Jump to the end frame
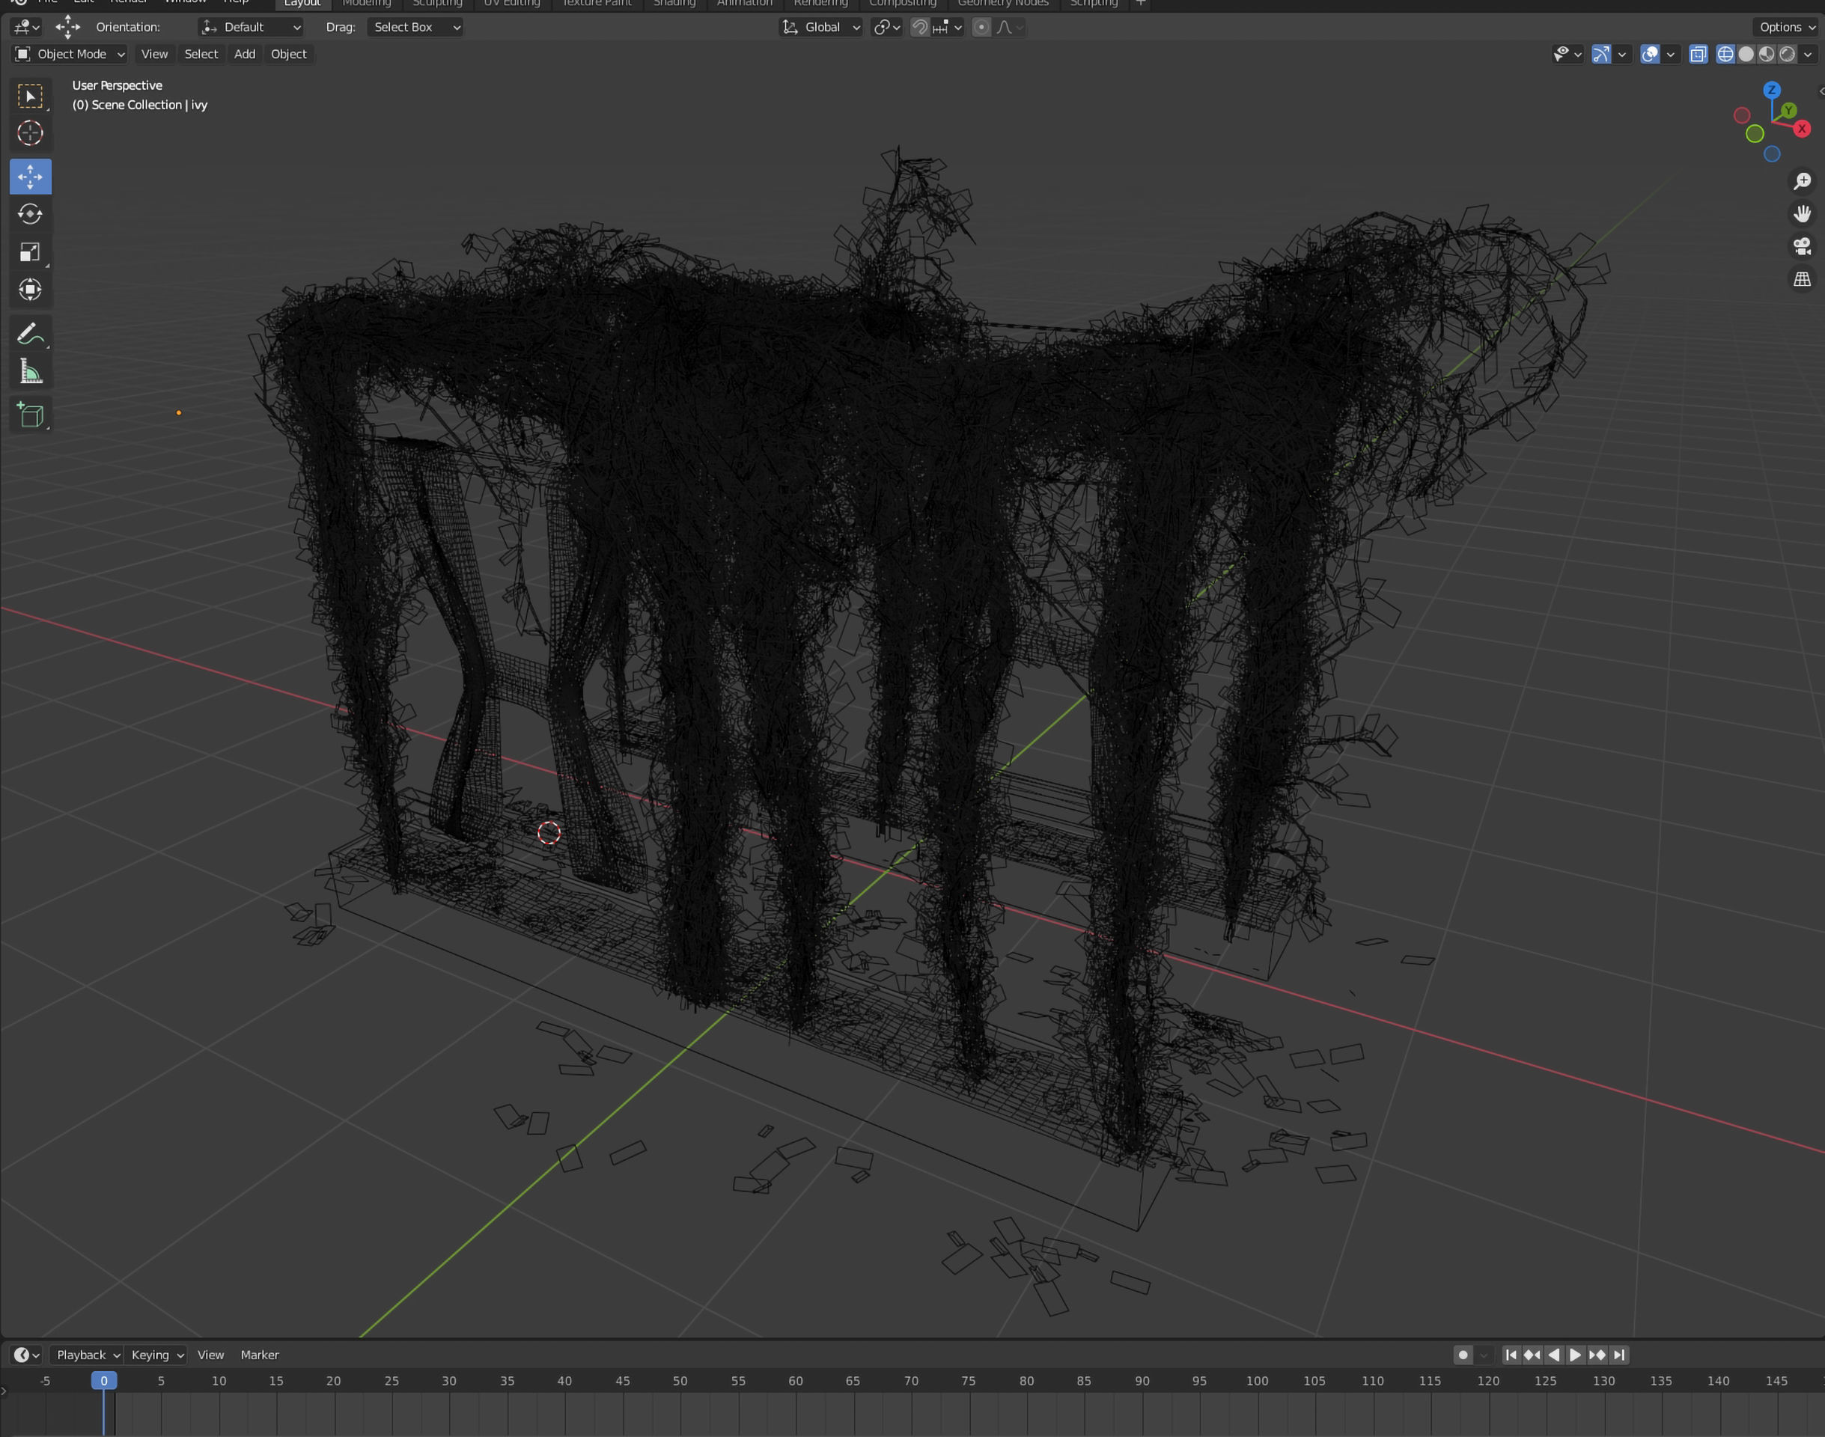Image resolution: width=1825 pixels, height=1437 pixels. pyautogui.click(x=1619, y=1355)
